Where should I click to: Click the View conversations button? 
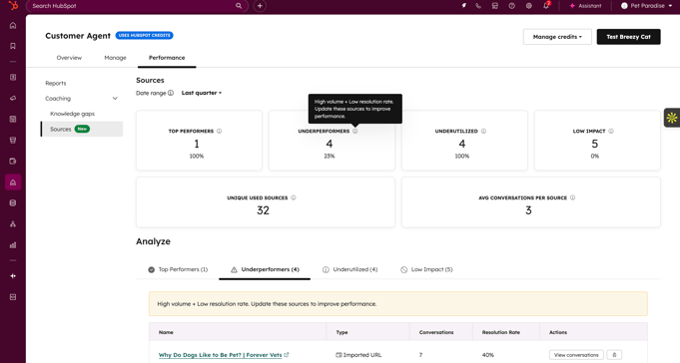[576, 355]
